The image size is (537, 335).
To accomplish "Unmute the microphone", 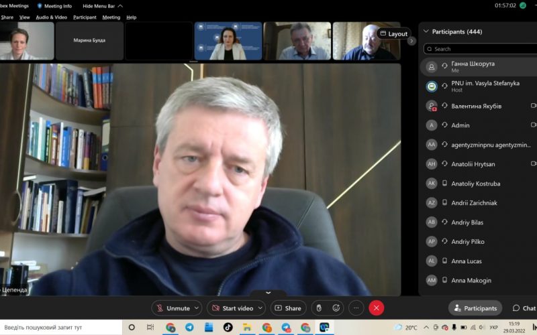I will click(173, 308).
